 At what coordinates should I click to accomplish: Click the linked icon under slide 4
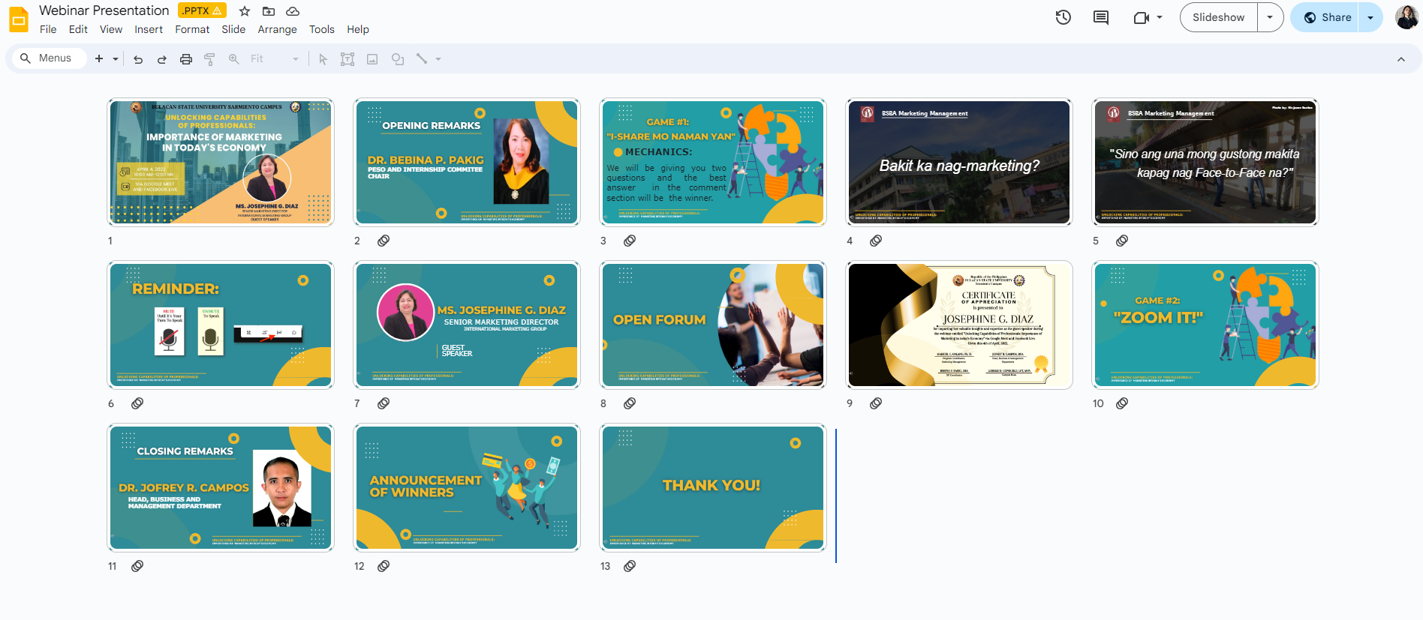[x=876, y=241]
